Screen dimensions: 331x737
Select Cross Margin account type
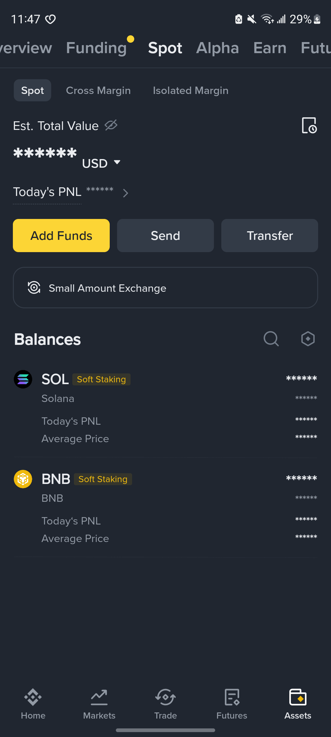(x=98, y=91)
